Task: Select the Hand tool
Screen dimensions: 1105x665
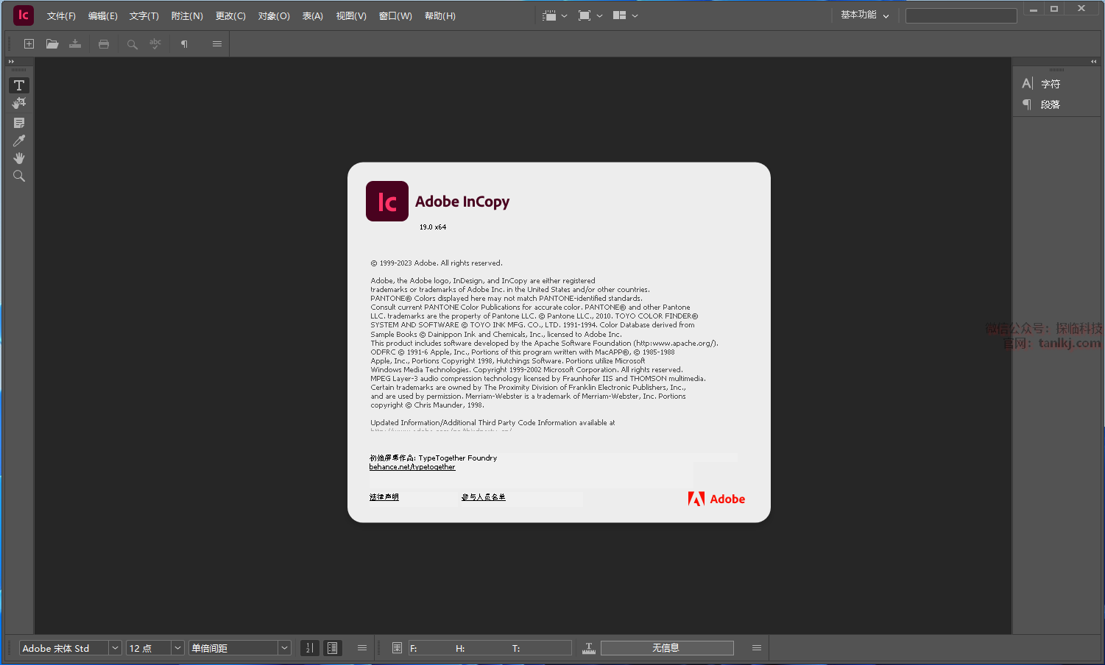Action: click(19, 158)
